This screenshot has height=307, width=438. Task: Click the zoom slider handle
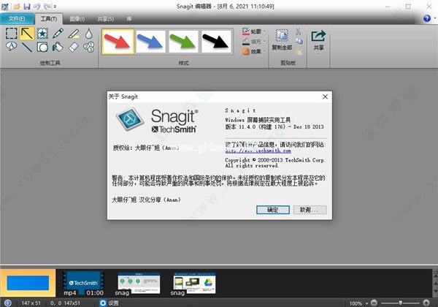click(400, 303)
